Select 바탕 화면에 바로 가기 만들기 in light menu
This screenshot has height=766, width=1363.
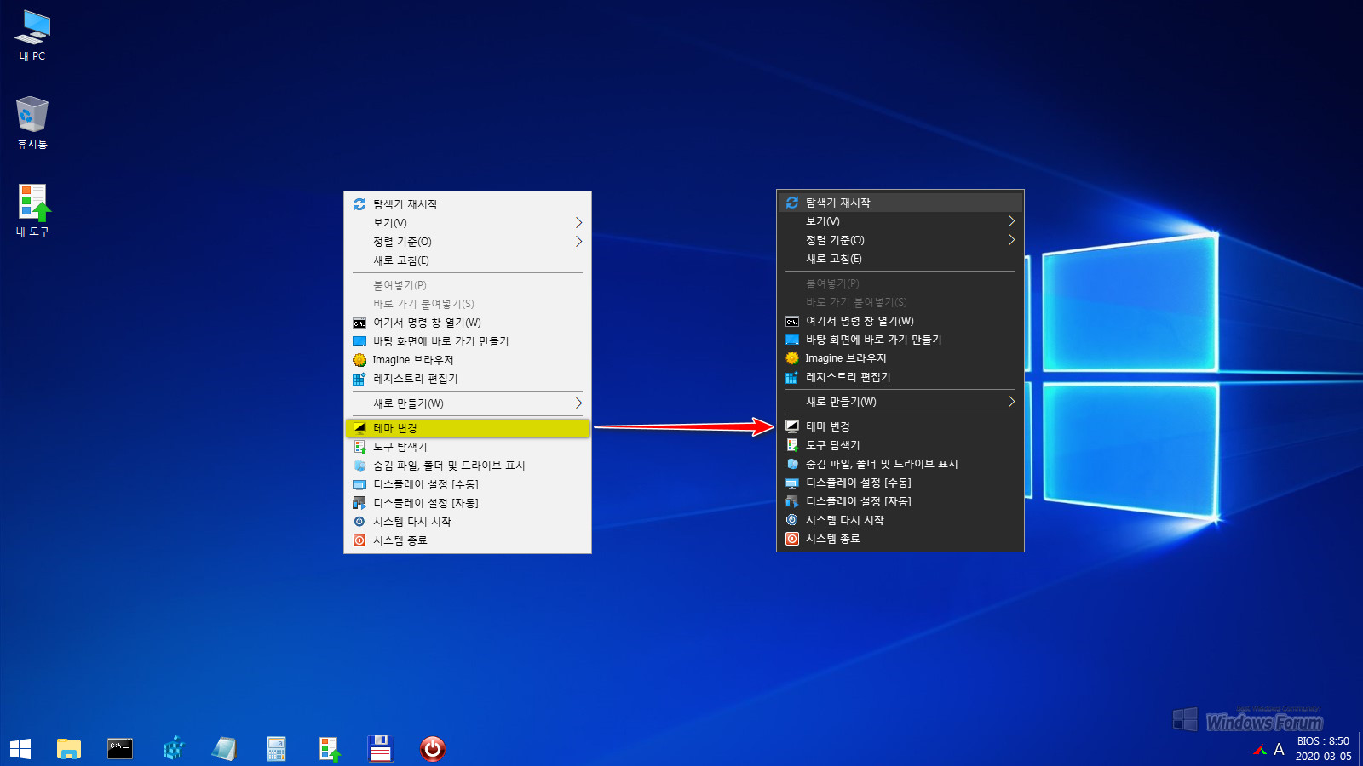pyautogui.click(x=468, y=341)
